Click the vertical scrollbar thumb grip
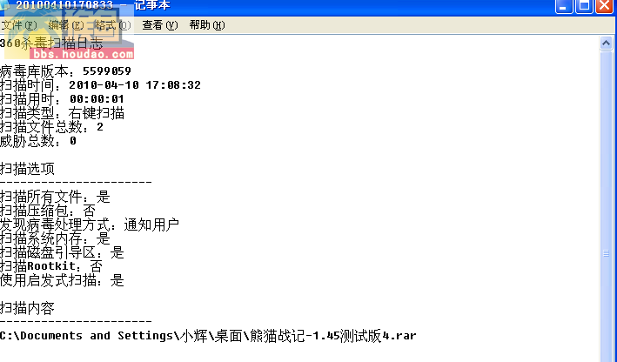617x362 pixels. tap(606, 253)
